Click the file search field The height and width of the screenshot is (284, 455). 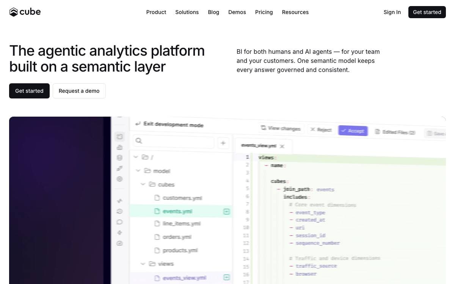coord(173,141)
